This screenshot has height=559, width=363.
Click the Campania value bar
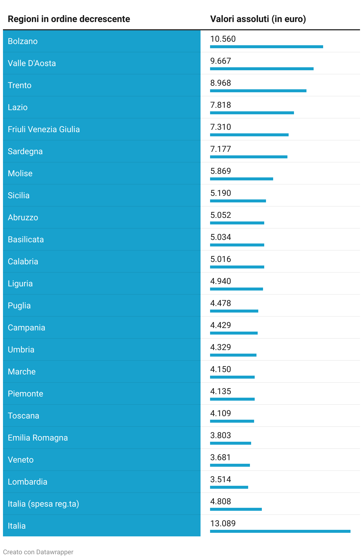tap(234, 333)
